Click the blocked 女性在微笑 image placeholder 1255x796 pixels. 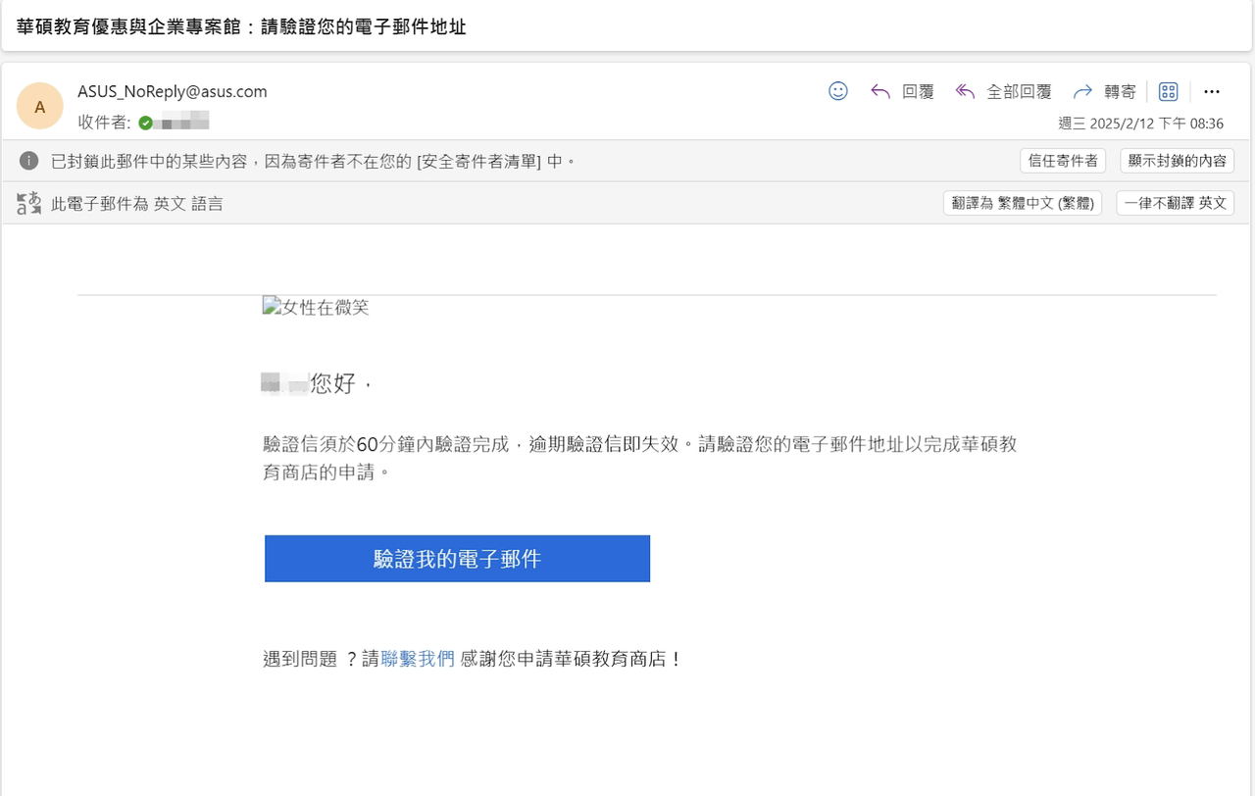(316, 307)
